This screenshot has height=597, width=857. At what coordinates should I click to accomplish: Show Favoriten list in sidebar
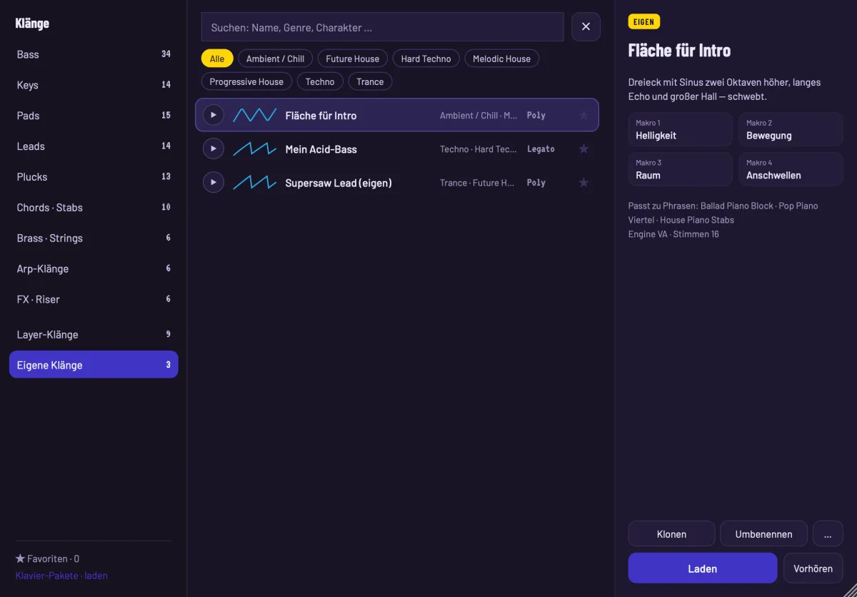[47, 558]
